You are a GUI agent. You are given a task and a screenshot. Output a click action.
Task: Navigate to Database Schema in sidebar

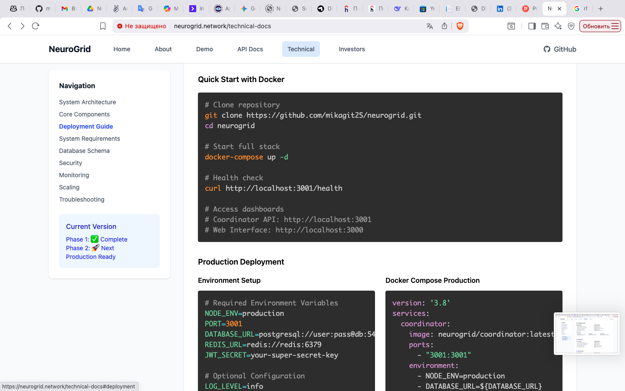click(x=84, y=151)
